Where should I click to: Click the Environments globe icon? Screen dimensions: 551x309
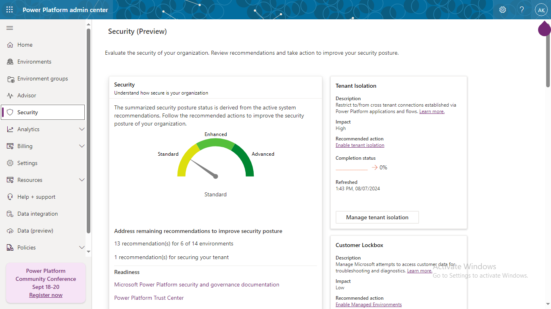[x=10, y=62]
